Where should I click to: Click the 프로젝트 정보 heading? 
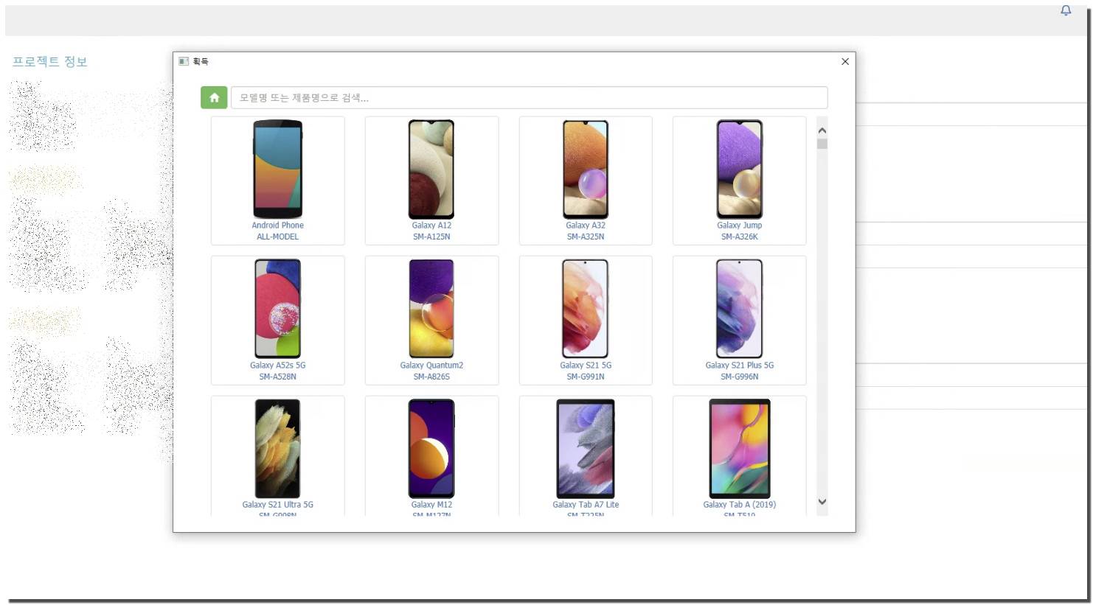(49, 61)
